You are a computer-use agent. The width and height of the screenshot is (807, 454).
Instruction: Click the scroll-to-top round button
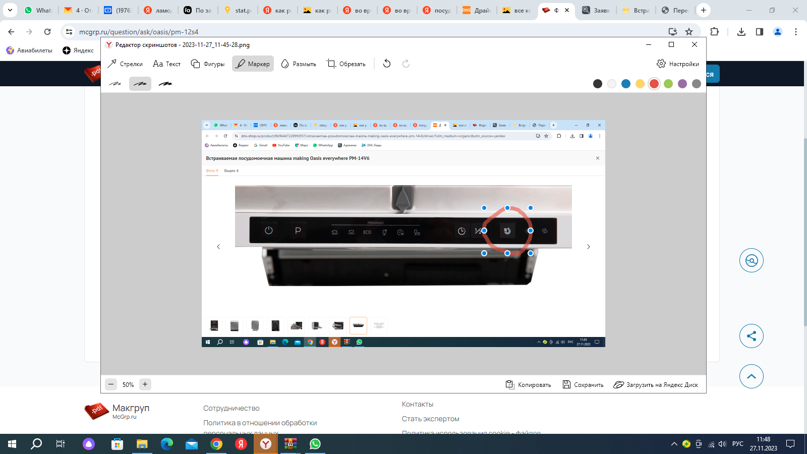752,376
